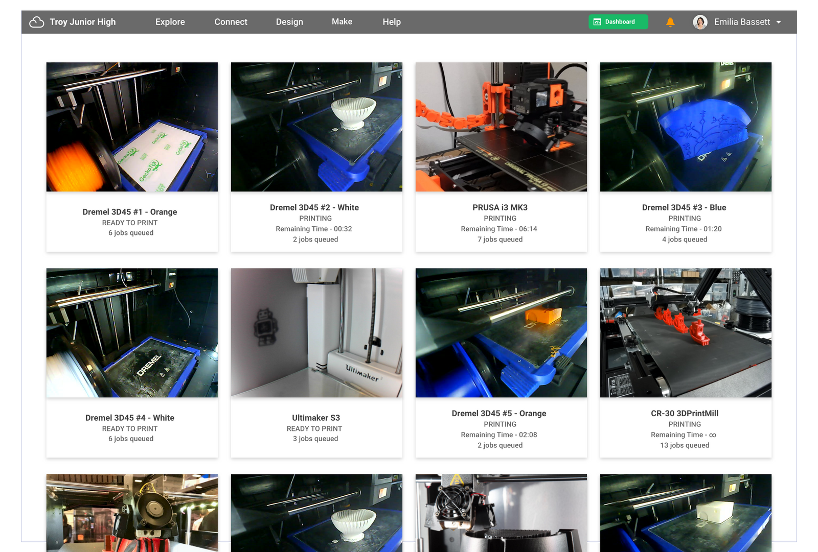Viewport: 818px width, 552px height.
Task: Open the Help menu
Action: coord(392,22)
